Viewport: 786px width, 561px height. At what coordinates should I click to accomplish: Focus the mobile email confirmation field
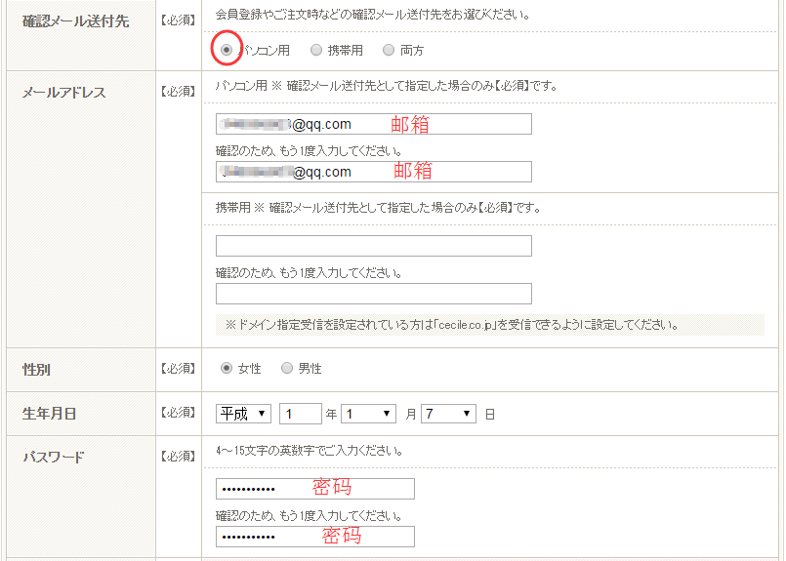coord(373,294)
